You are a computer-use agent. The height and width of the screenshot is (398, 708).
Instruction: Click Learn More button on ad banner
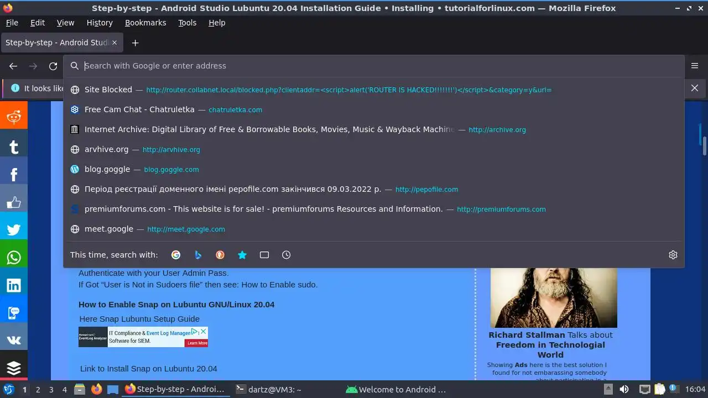197,343
